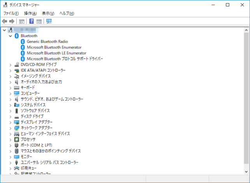Open the Help toolbar icon
Image resolution: width=250 pixels, height=183 pixels.
click(32, 21)
